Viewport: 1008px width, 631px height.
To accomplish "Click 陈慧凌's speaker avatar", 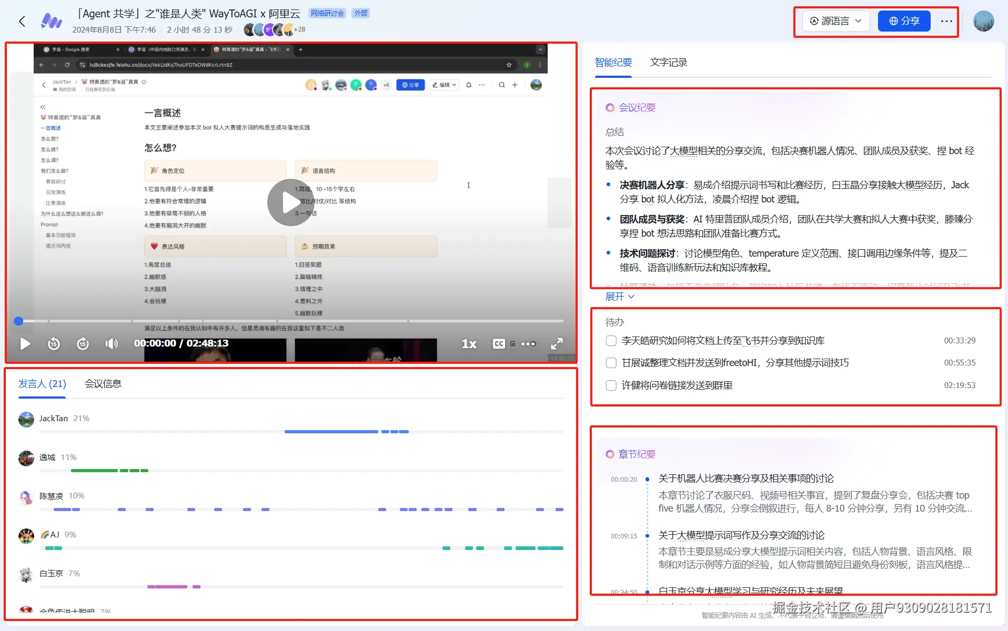I will 26,497.
